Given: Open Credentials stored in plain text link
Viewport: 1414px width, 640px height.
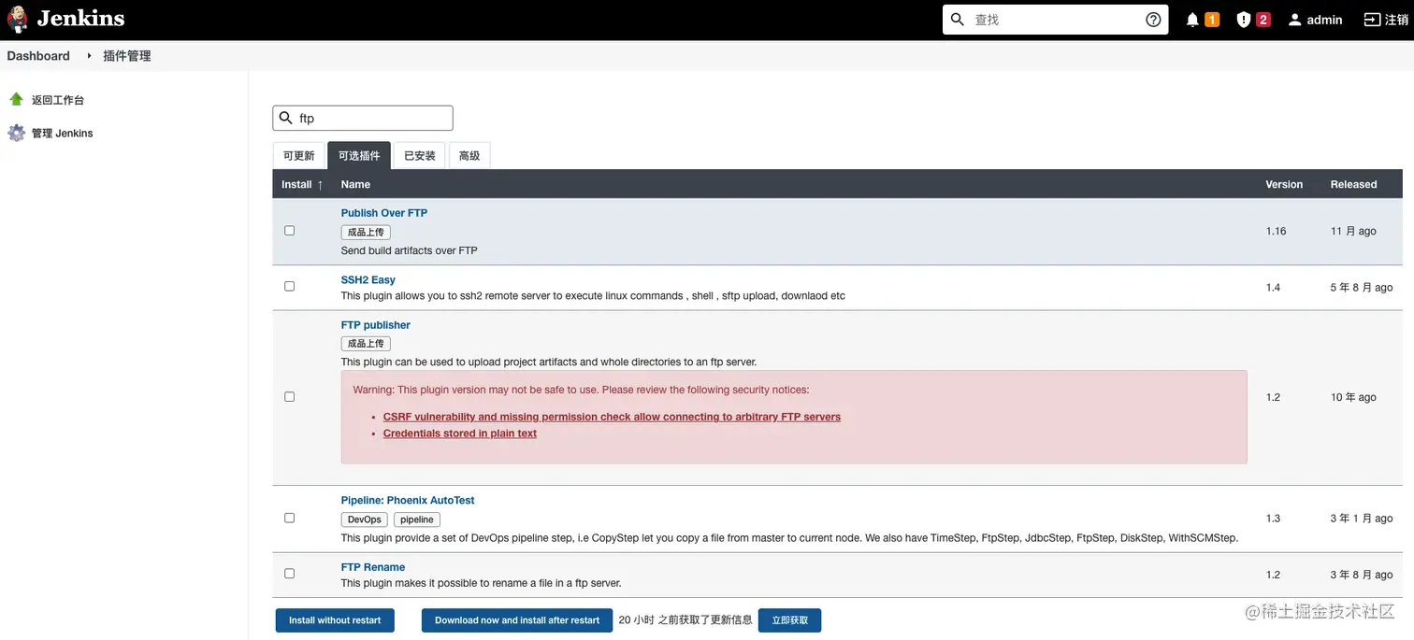Looking at the screenshot, I should [460, 434].
